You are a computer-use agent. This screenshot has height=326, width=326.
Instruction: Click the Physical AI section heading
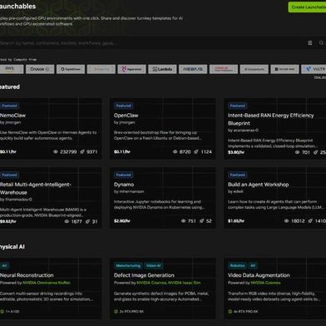pos(12,247)
